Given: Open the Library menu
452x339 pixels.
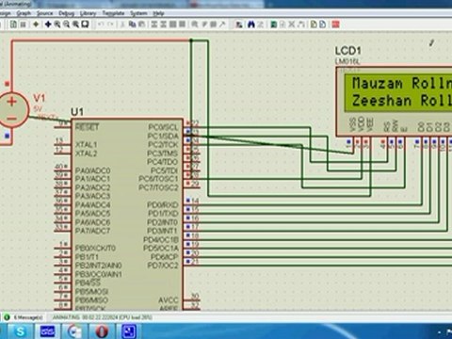Looking at the screenshot, I should point(88,13).
